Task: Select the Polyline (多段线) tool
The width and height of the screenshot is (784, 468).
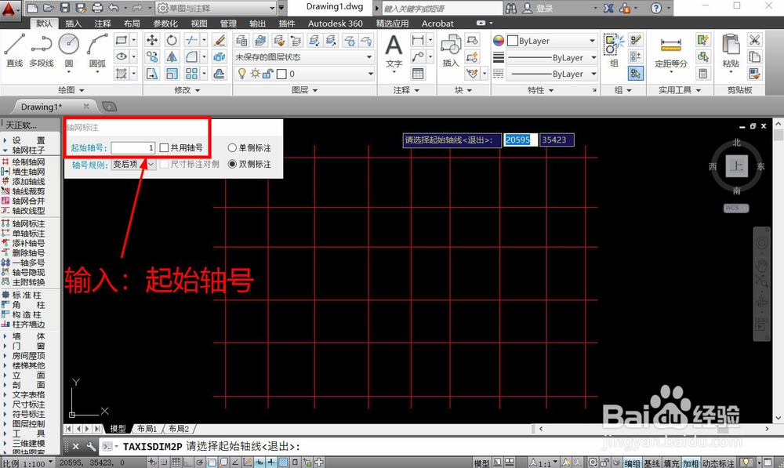Action: point(41,50)
